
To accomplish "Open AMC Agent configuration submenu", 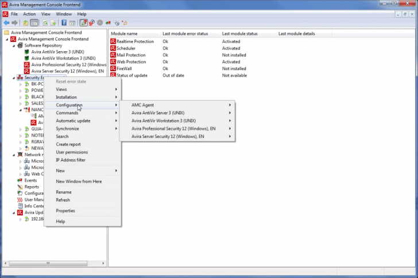I will click(177, 105).
